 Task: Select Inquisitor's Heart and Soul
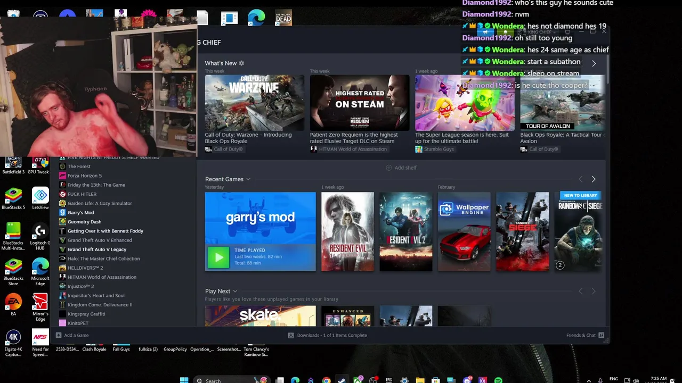(x=96, y=295)
